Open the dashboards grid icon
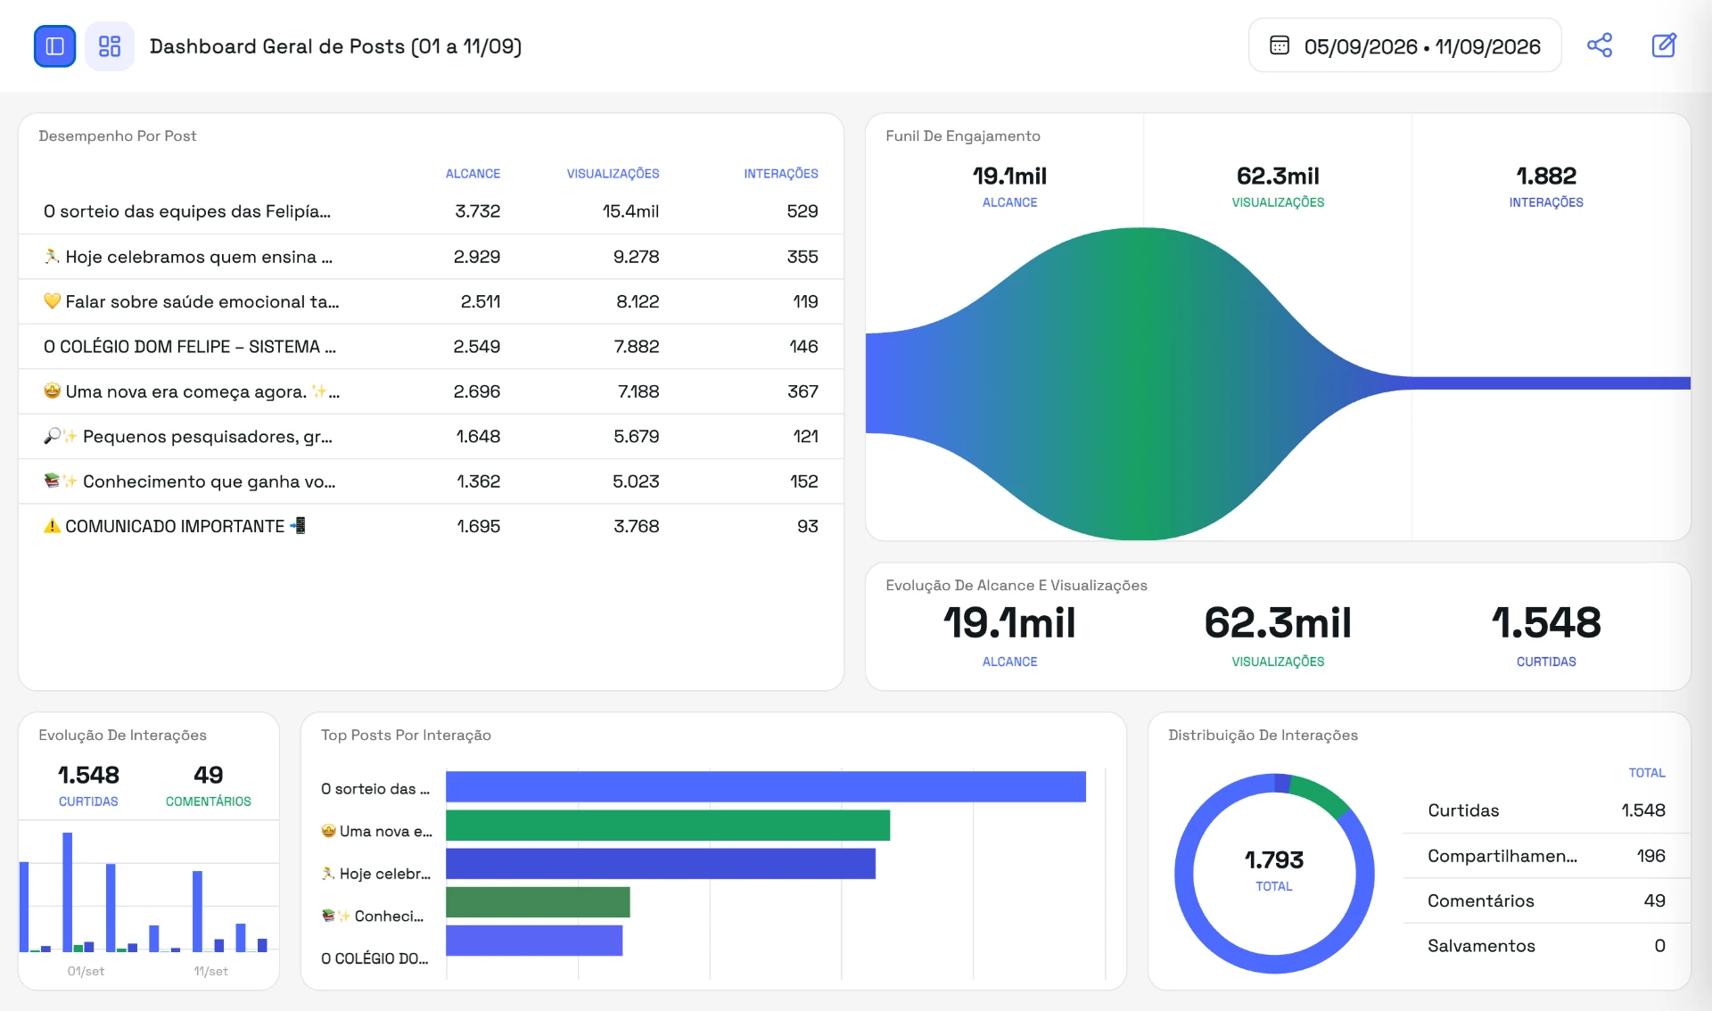The image size is (1712, 1011). click(x=110, y=46)
